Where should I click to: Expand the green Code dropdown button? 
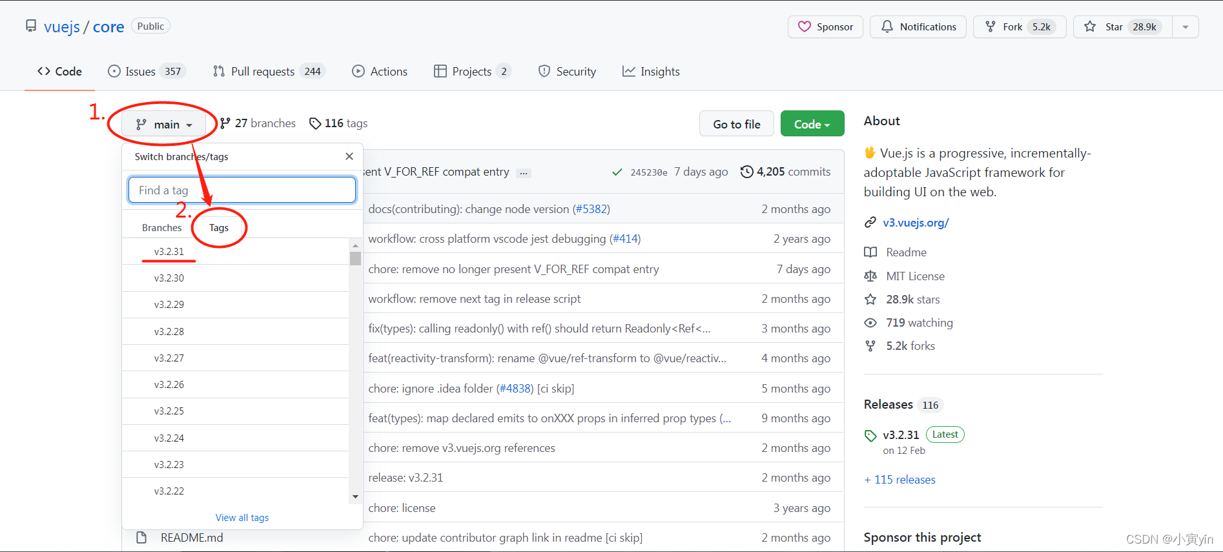coord(812,124)
